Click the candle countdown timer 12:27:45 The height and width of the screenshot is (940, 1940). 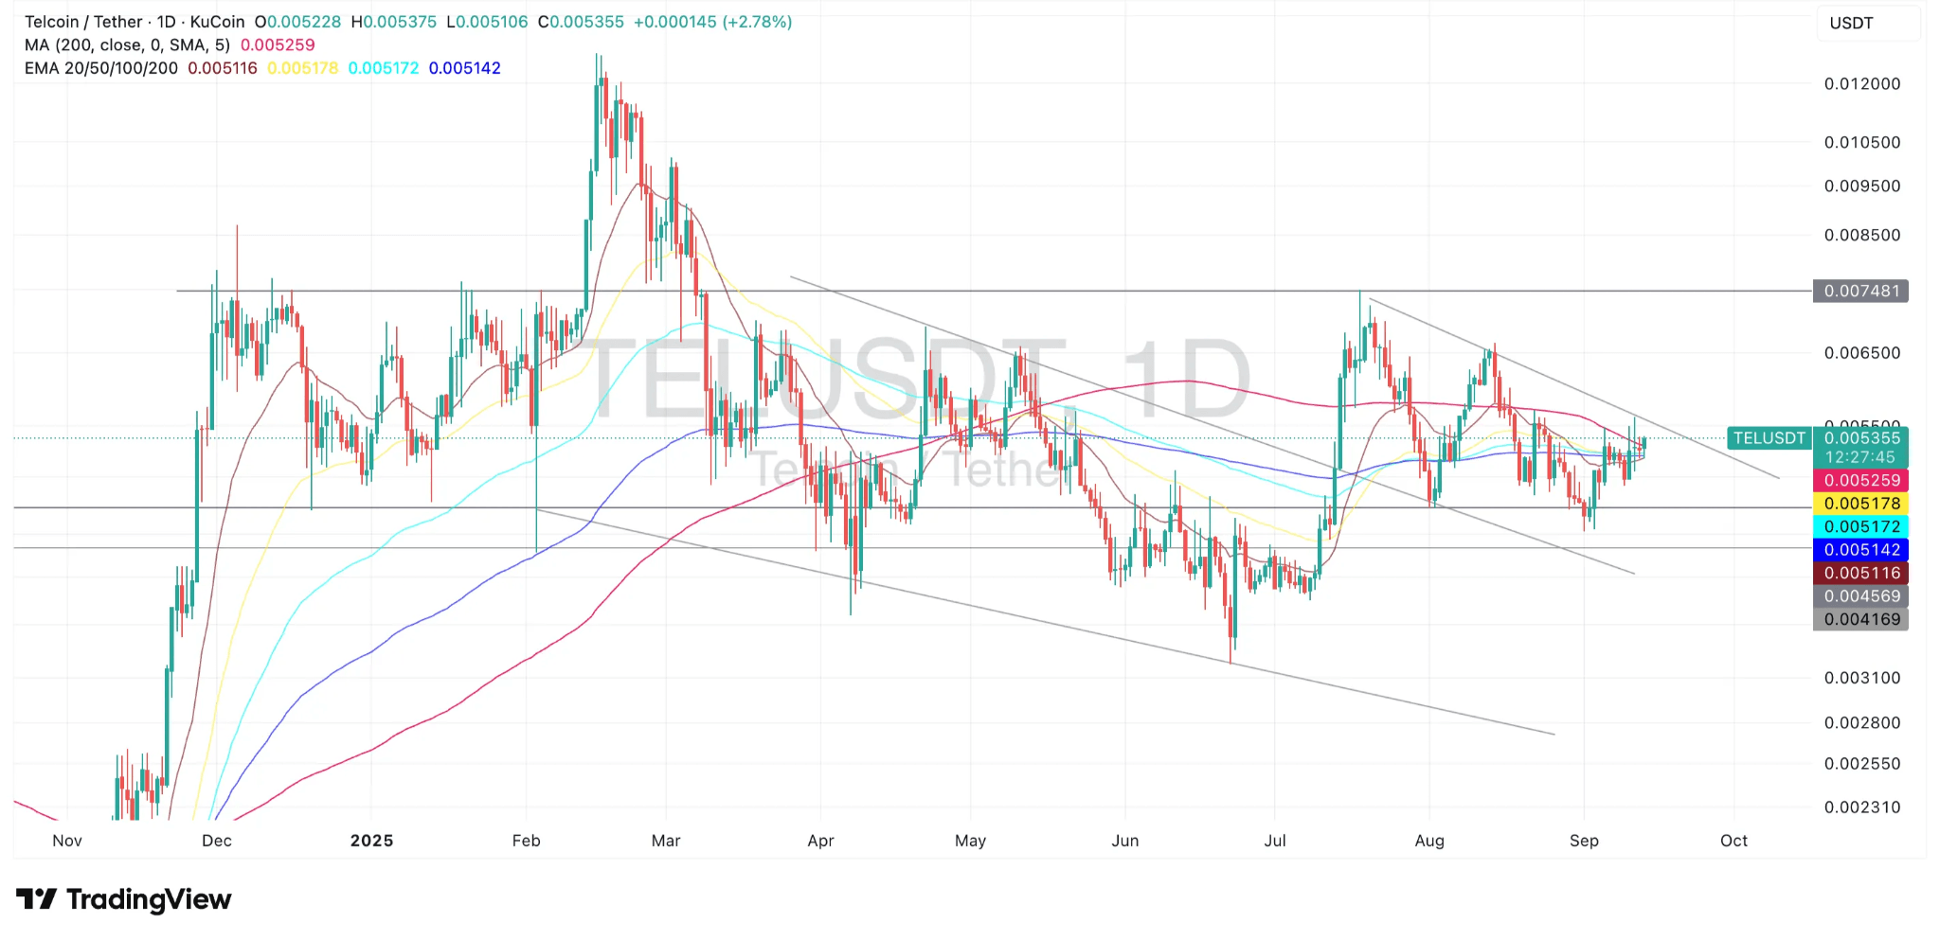1860,457
